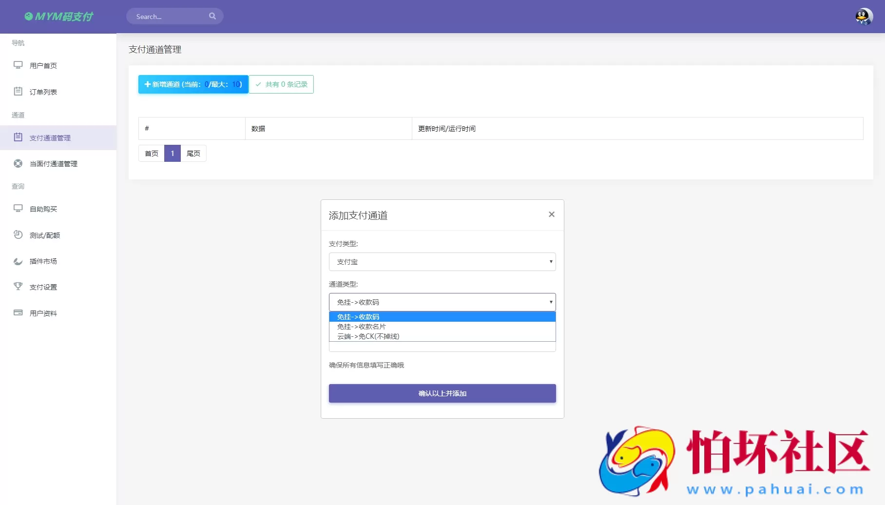Select the 插件市场 moon icon
The width and height of the screenshot is (885, 505).
click(x=18, y=261)
